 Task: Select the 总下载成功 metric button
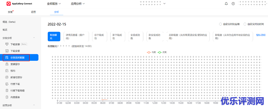tap(99, 36)
